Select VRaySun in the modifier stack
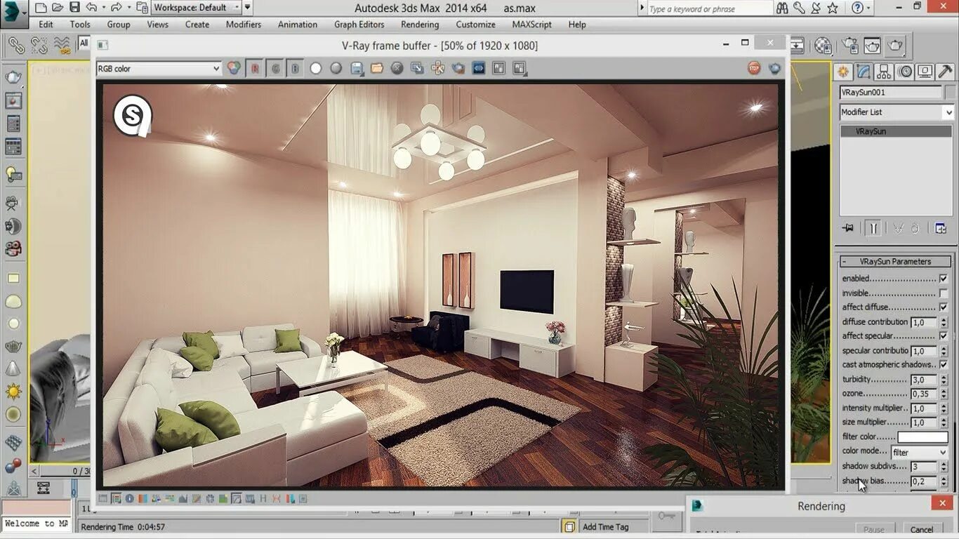Viewport: 959px width, 539px height. click(x=897, y=131)
